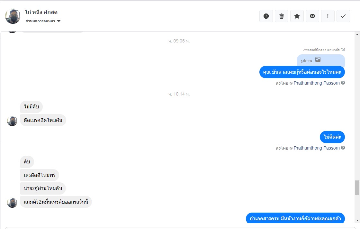Image resolution: width=360 pixels, height=229 pixels.
Task: Click help icon after the ไม่ติดค่ะ sender name
Action: point(343,148)
